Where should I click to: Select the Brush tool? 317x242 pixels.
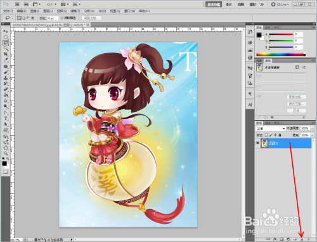coord(6,73)
